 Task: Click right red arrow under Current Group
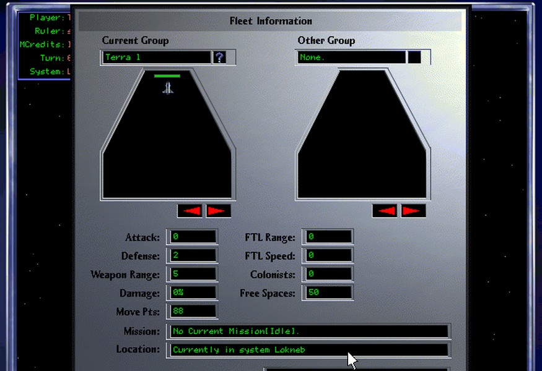(218, 211)
